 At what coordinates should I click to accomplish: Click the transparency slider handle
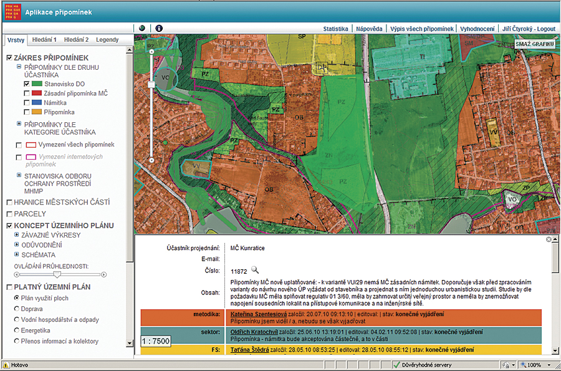57,274
